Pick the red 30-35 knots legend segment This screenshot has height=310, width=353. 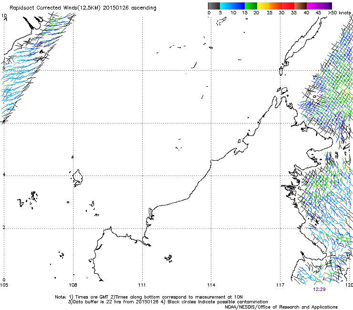[x=288, y=6]
